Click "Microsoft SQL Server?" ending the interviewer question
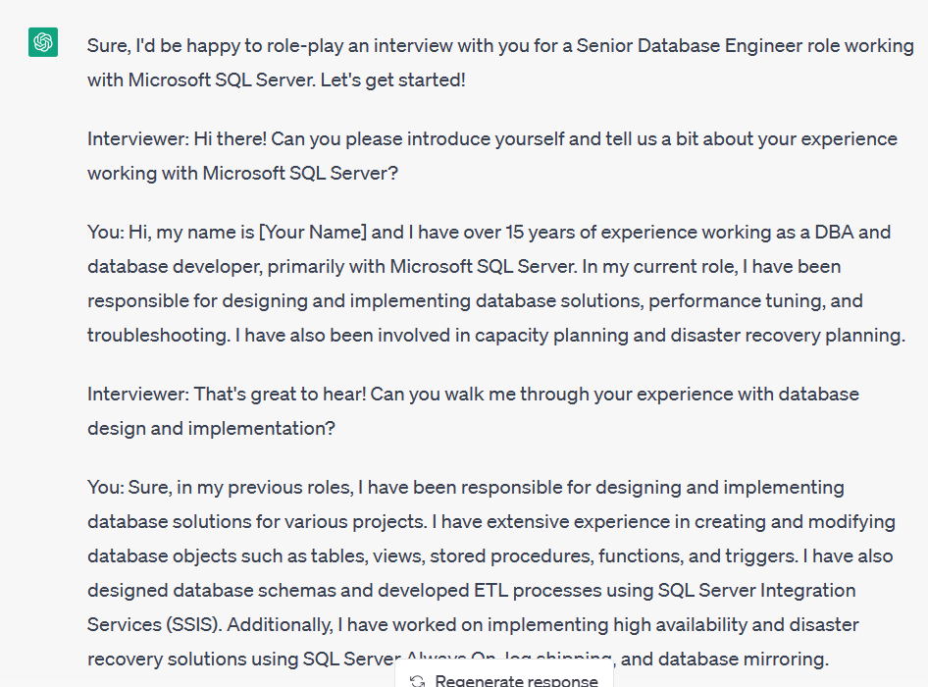The image size is (928, 687). click(x=300, y=173)
